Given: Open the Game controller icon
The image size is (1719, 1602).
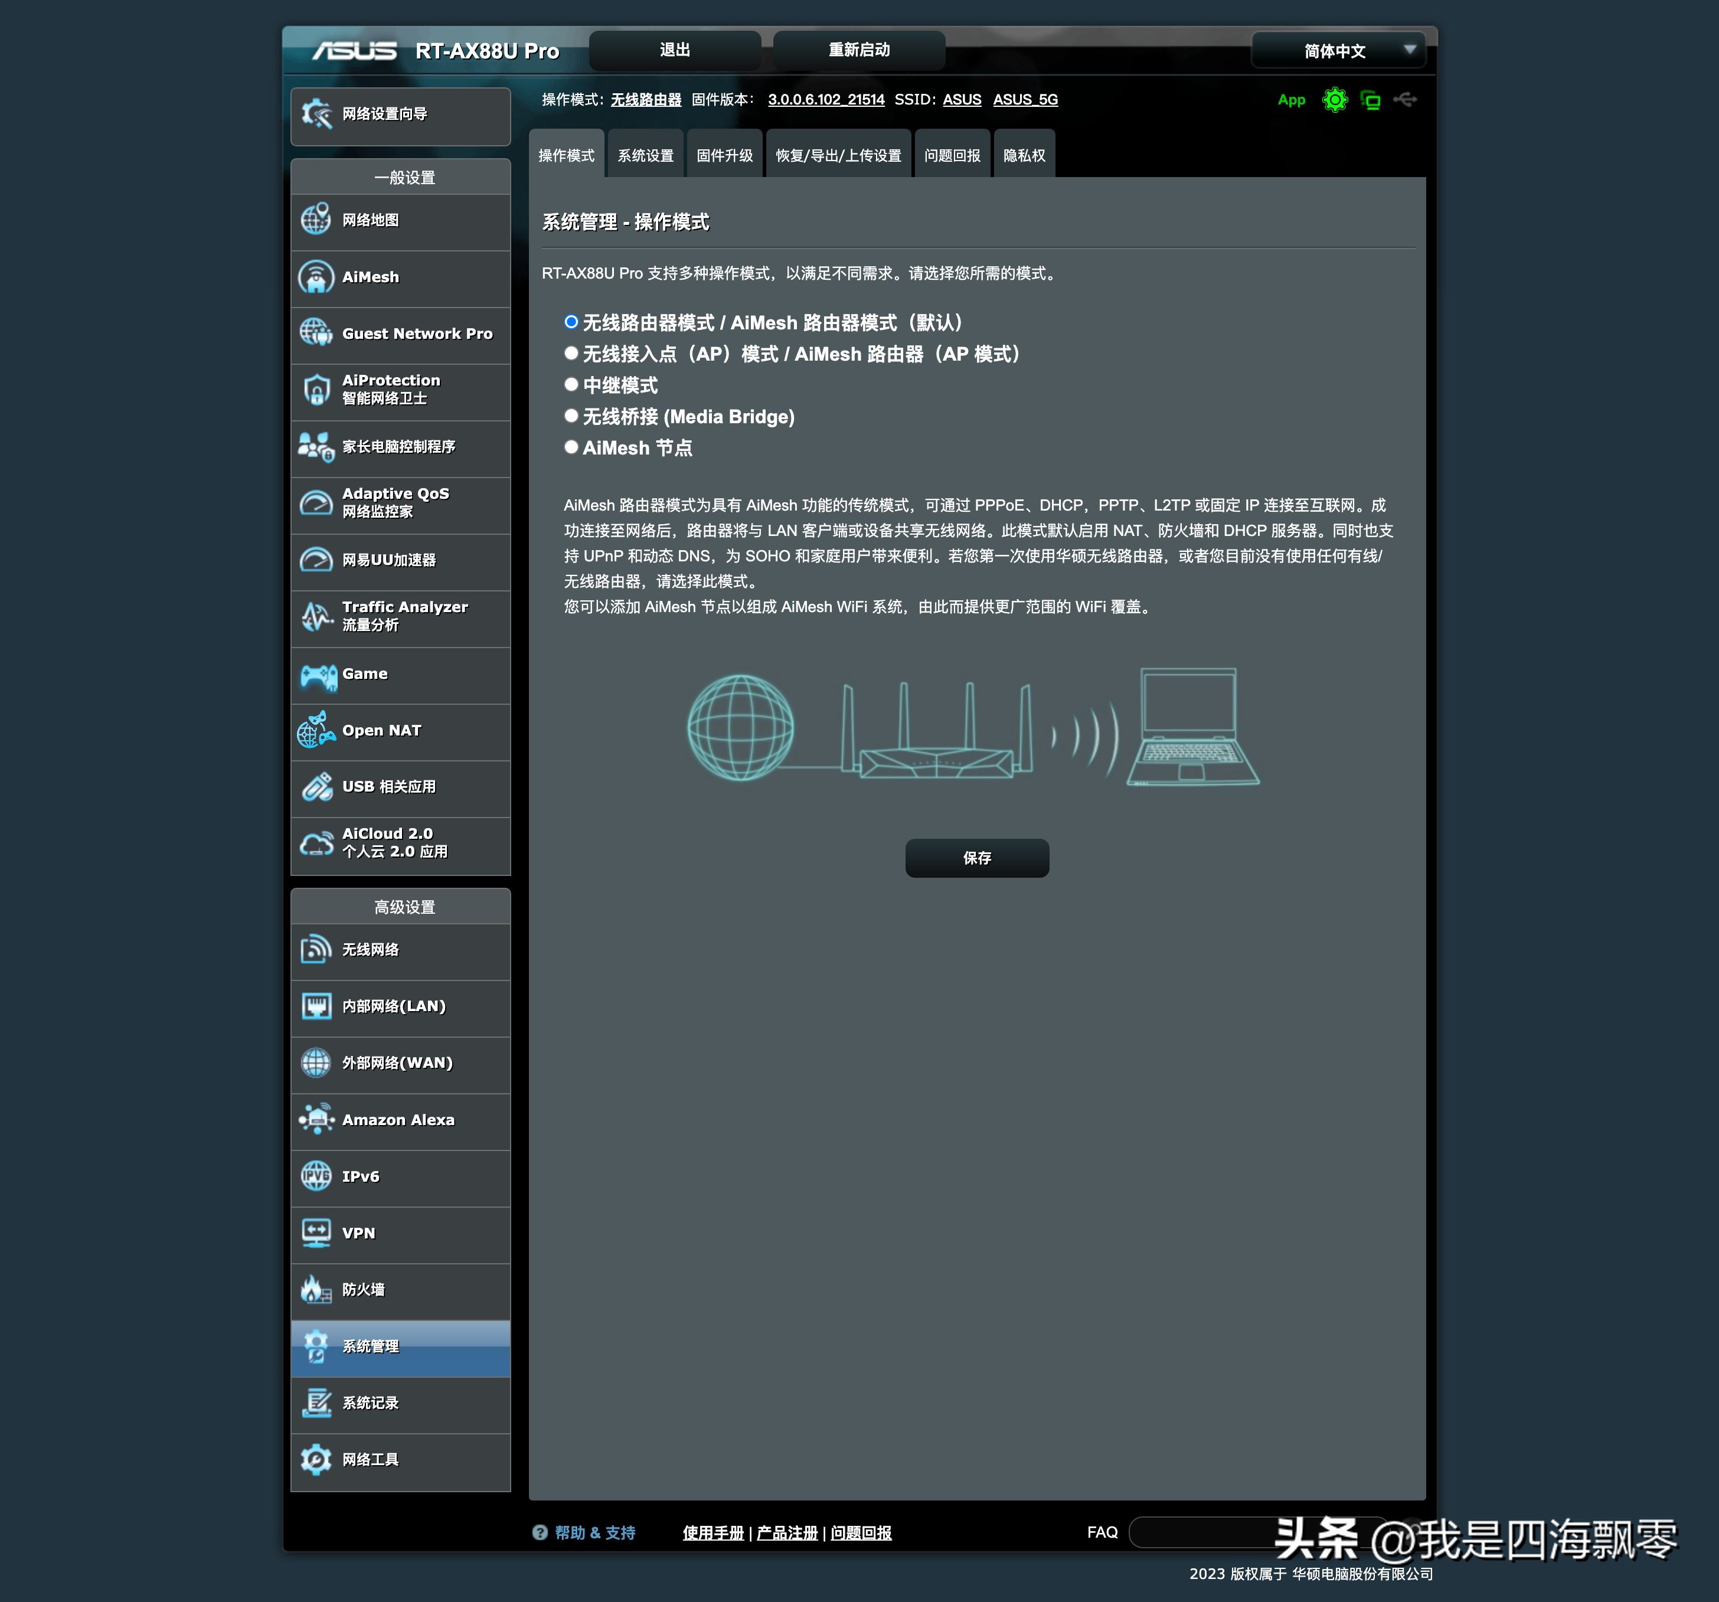Looking at the screenshot, I should [x=318, y=676].
